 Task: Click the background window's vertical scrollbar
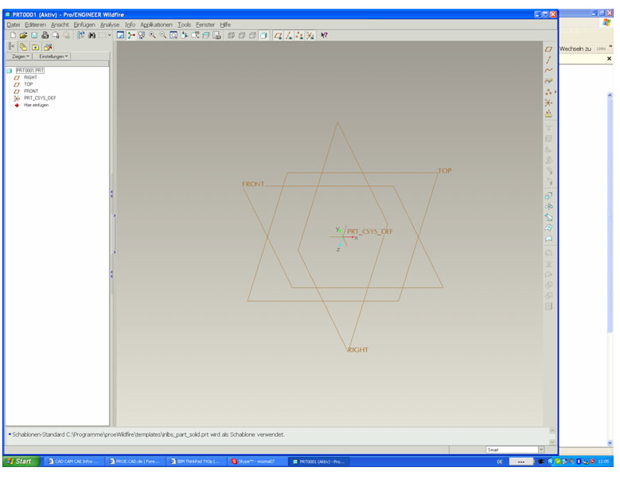pyautogui.click(x=610, y=269)
